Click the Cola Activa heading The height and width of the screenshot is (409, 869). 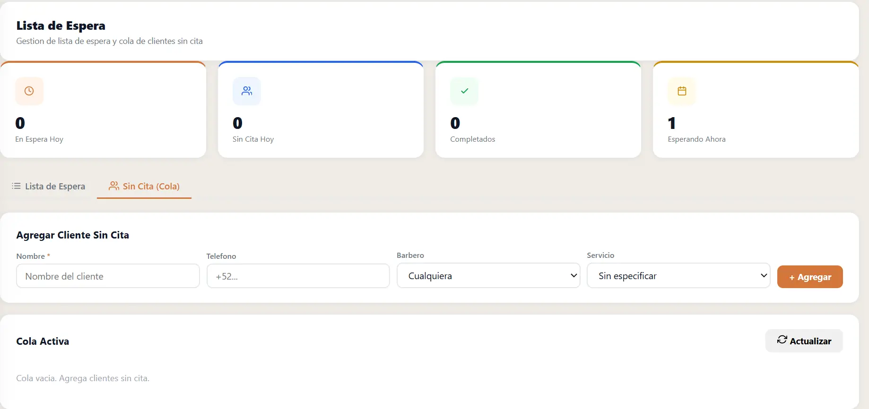pos(43,341)
